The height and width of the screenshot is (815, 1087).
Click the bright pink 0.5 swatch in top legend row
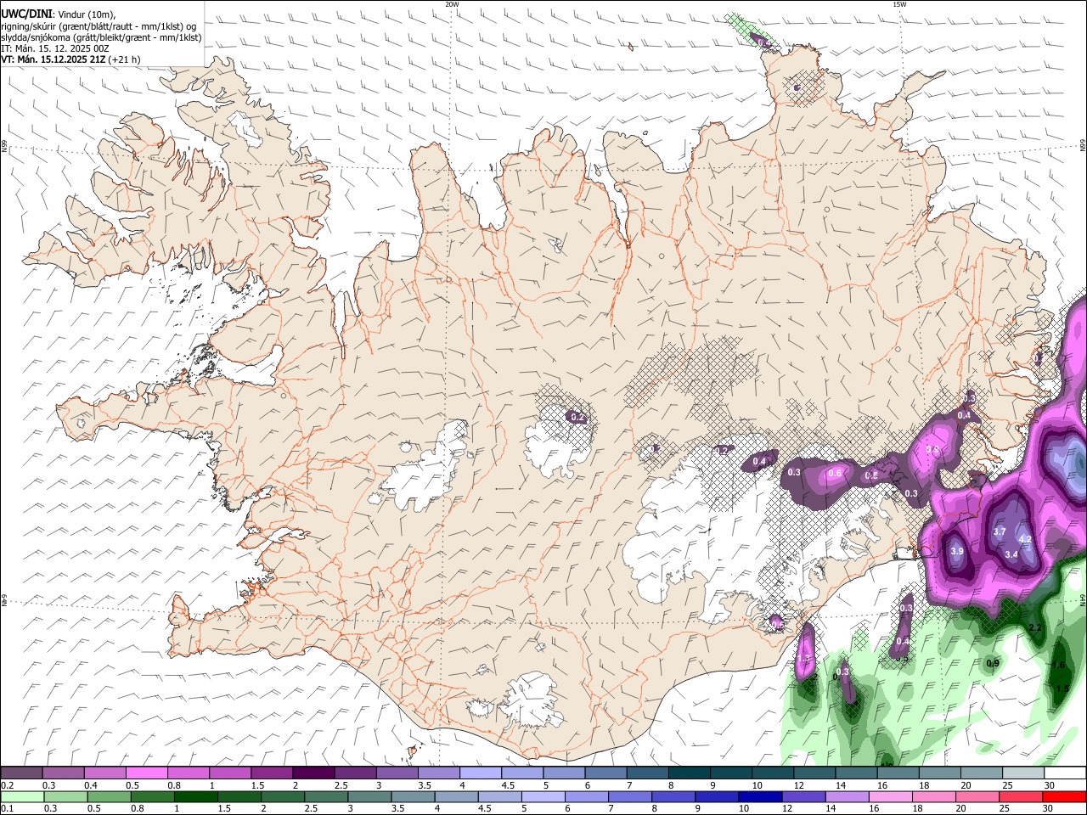pyautogui.click(x=146, y=773)
